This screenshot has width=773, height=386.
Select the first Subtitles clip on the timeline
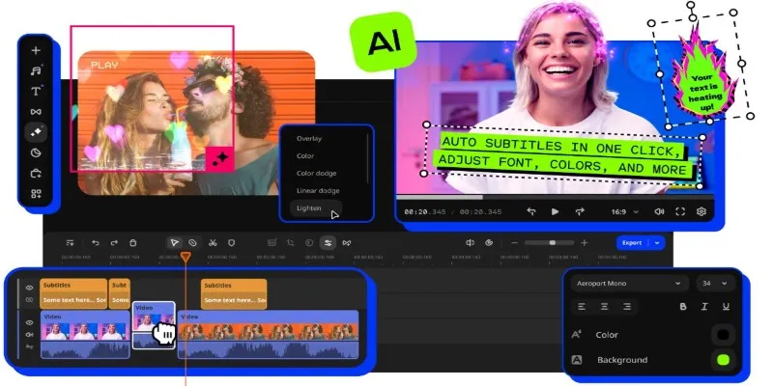pos(73,294)
